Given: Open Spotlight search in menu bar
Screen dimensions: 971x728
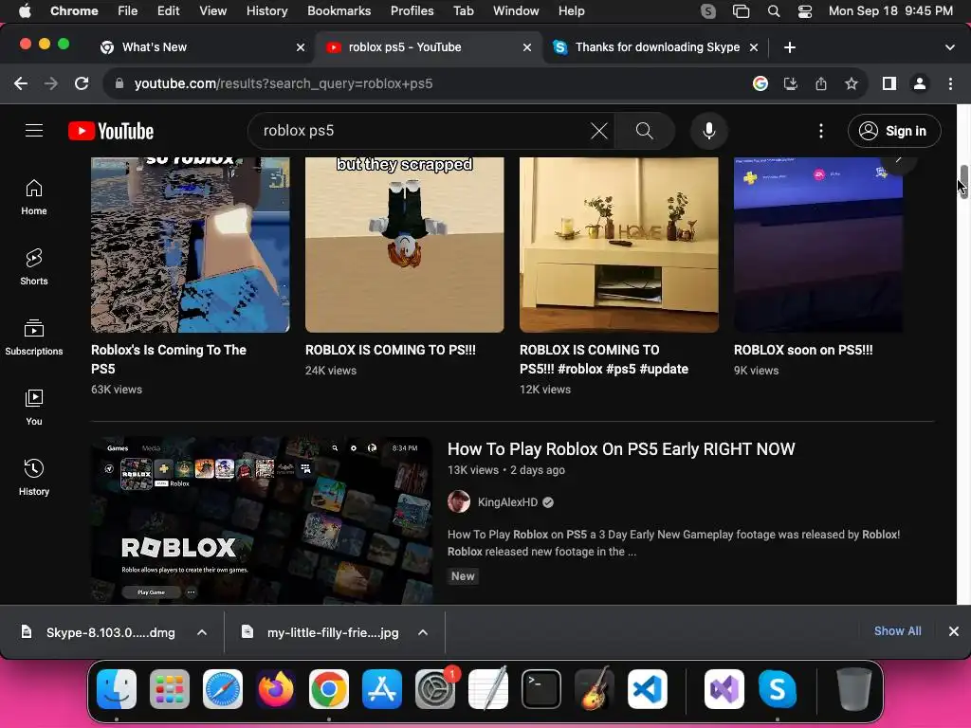Looking at the screenshot, I should 774,11.
